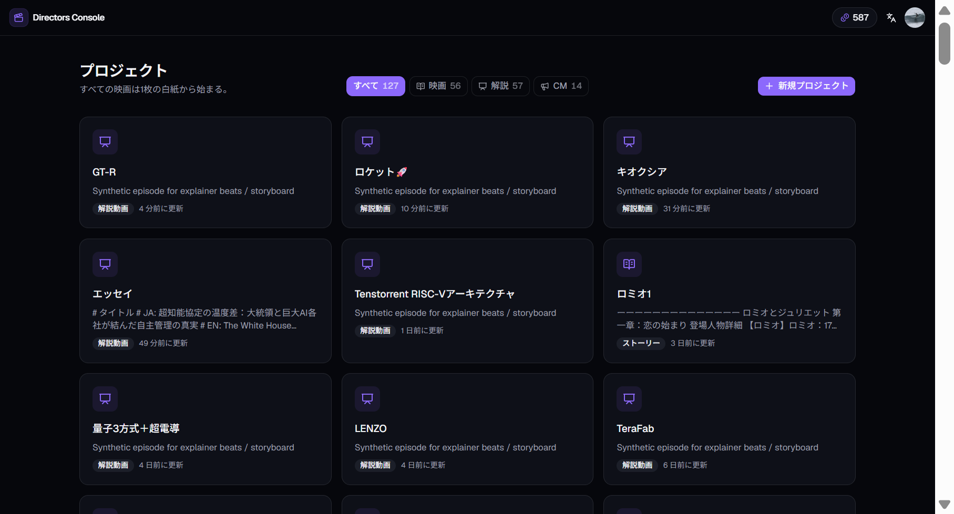
Task: Click 解説動画 tag on TeraFab card
Action: pyautogui.click(x=637, y=465)
